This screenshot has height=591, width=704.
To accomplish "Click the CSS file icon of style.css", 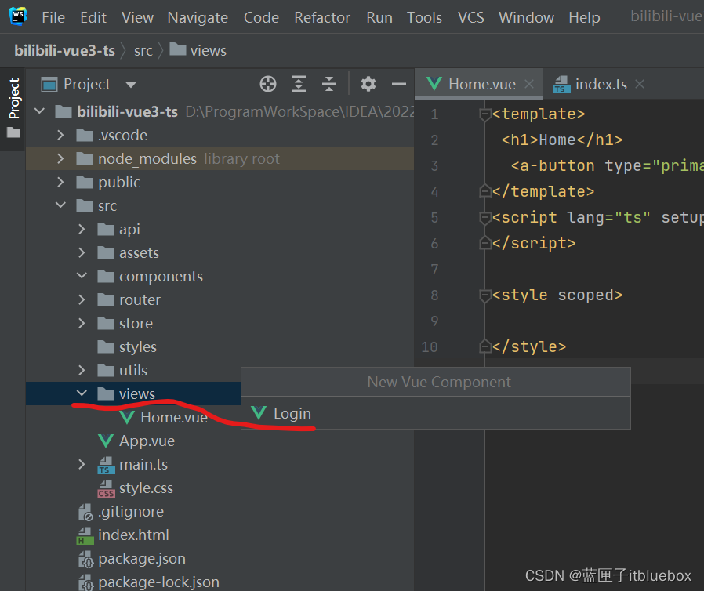I will 106,488.
